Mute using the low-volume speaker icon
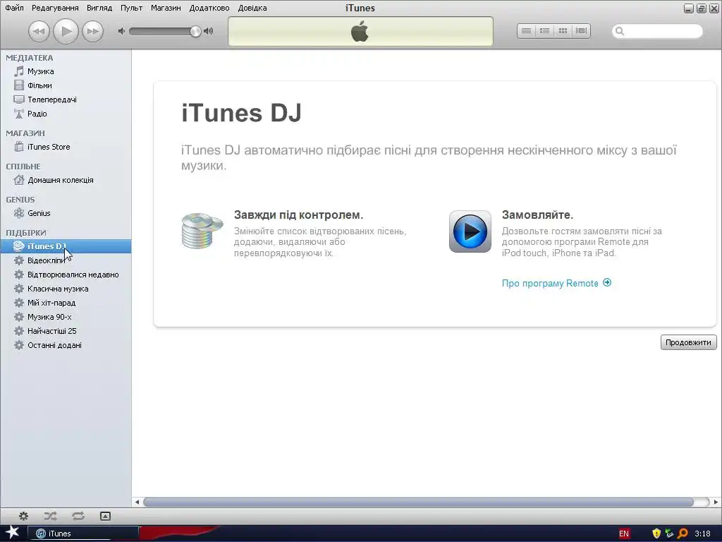722x542 pixels. [x=121, y=31]
